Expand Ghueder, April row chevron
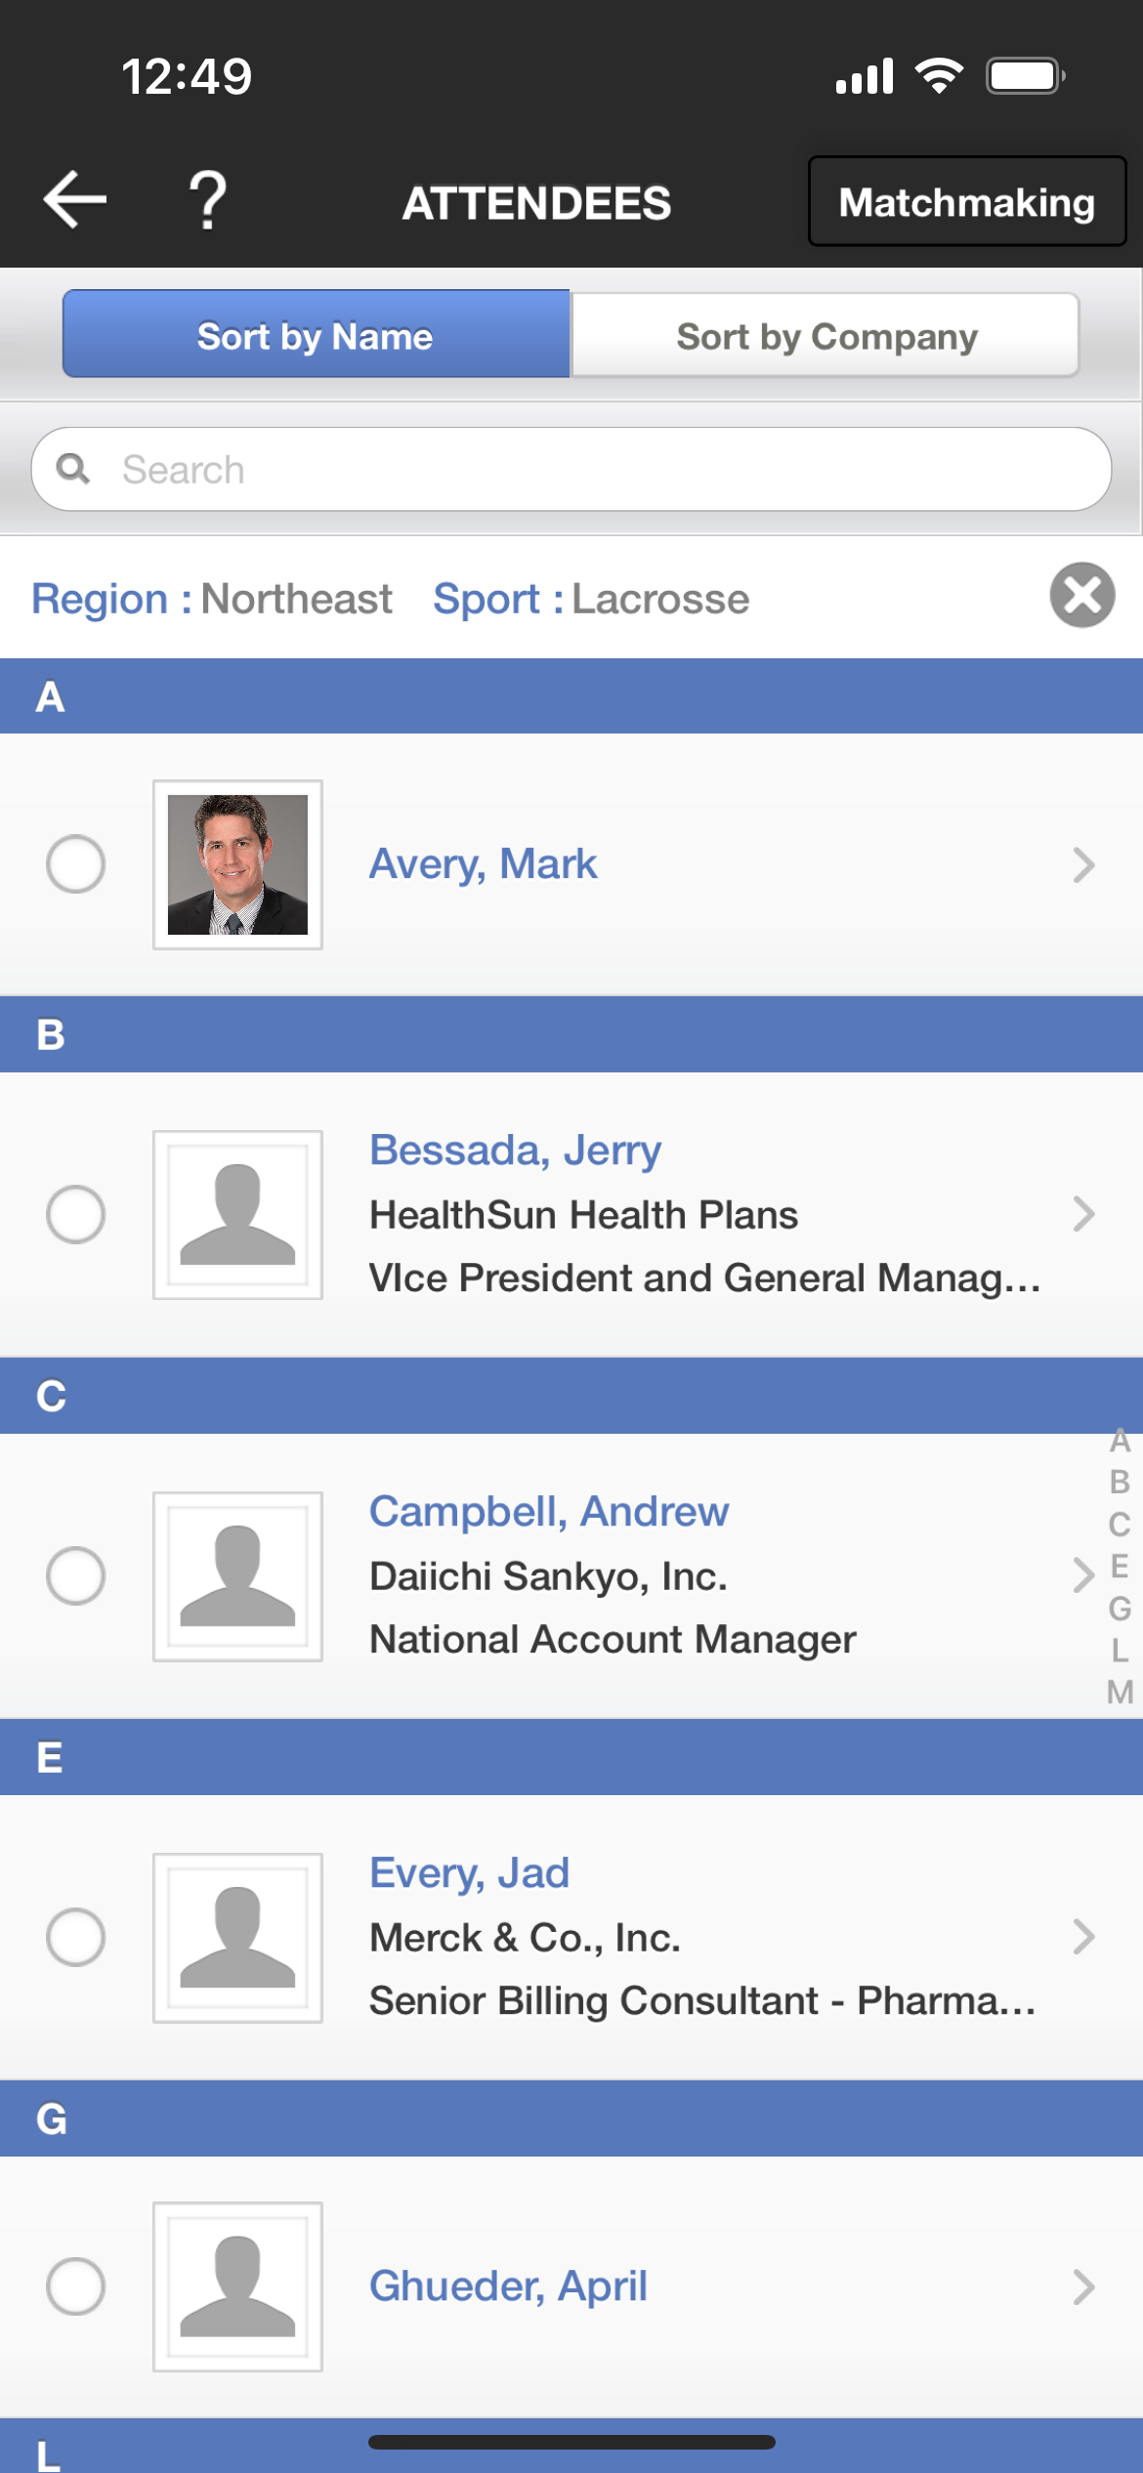The height and width of the screenshot is (2473, 1143). pyautogui.click(x=1083, y=2286)
